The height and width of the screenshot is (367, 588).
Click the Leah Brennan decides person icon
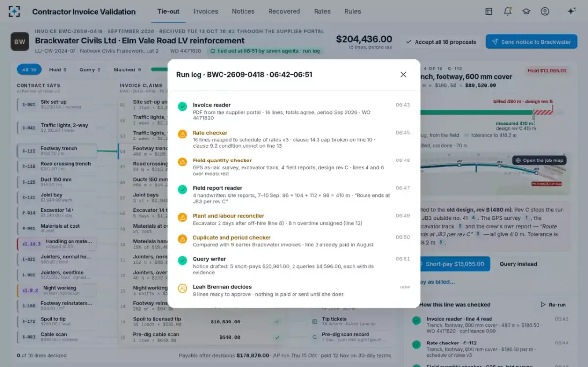(x=182, y=288)
